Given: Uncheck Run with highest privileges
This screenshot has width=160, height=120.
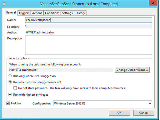Looking at the screenshot, I should click(x=10, y=95).
